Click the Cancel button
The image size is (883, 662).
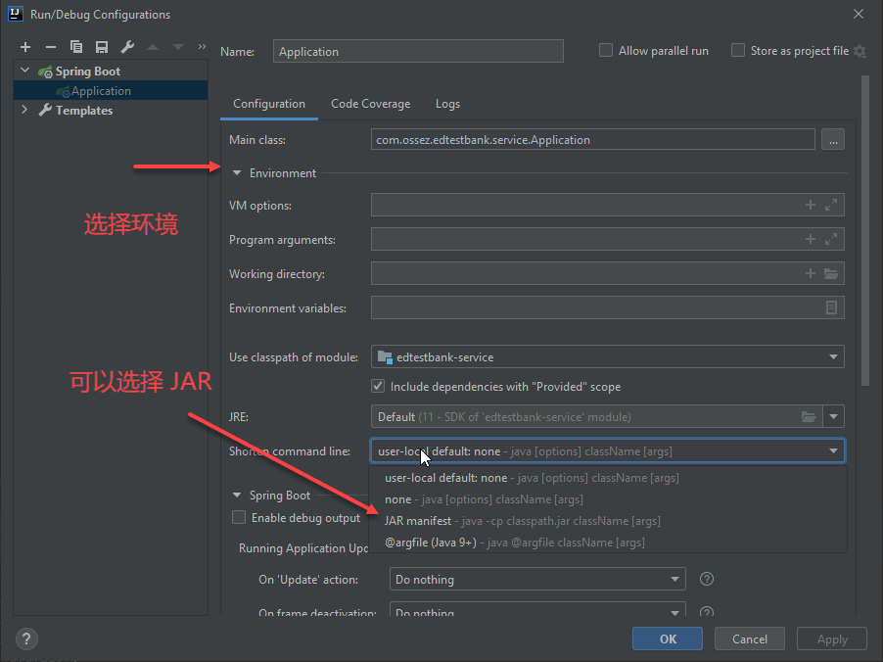tap(750, 638)
